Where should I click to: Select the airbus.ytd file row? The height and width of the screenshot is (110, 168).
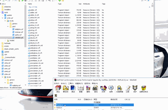[66, 23]
